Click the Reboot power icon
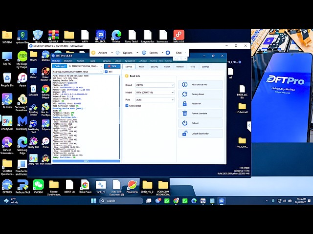The image size is (313, 234). pos(185,123)
